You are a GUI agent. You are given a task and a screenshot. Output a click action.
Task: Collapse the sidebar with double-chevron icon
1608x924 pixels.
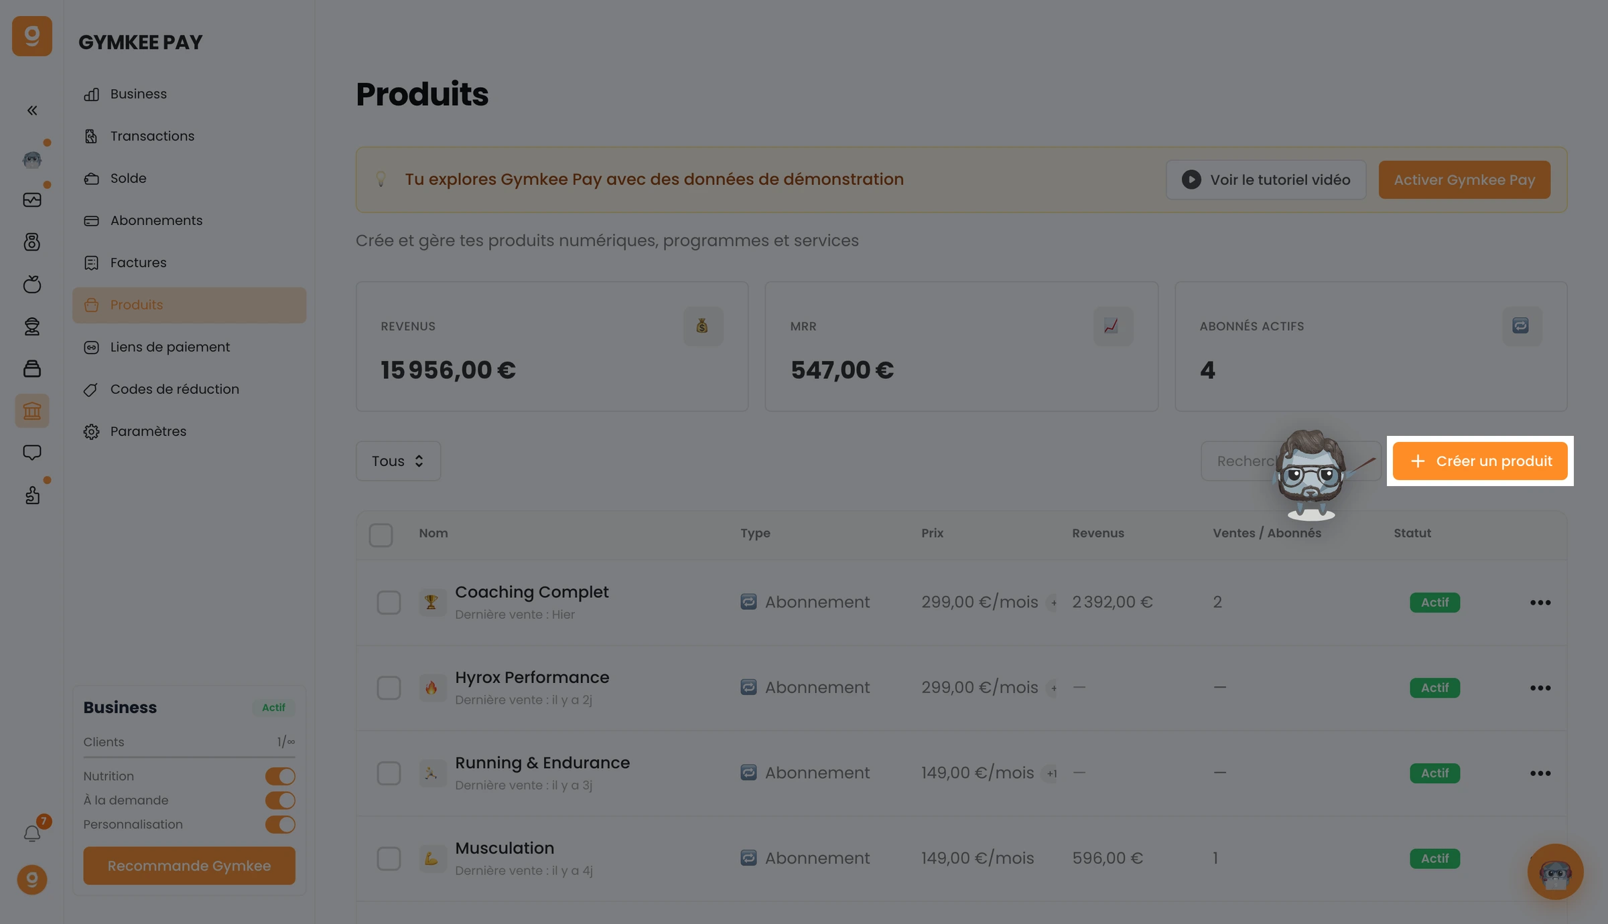point(32,110)
